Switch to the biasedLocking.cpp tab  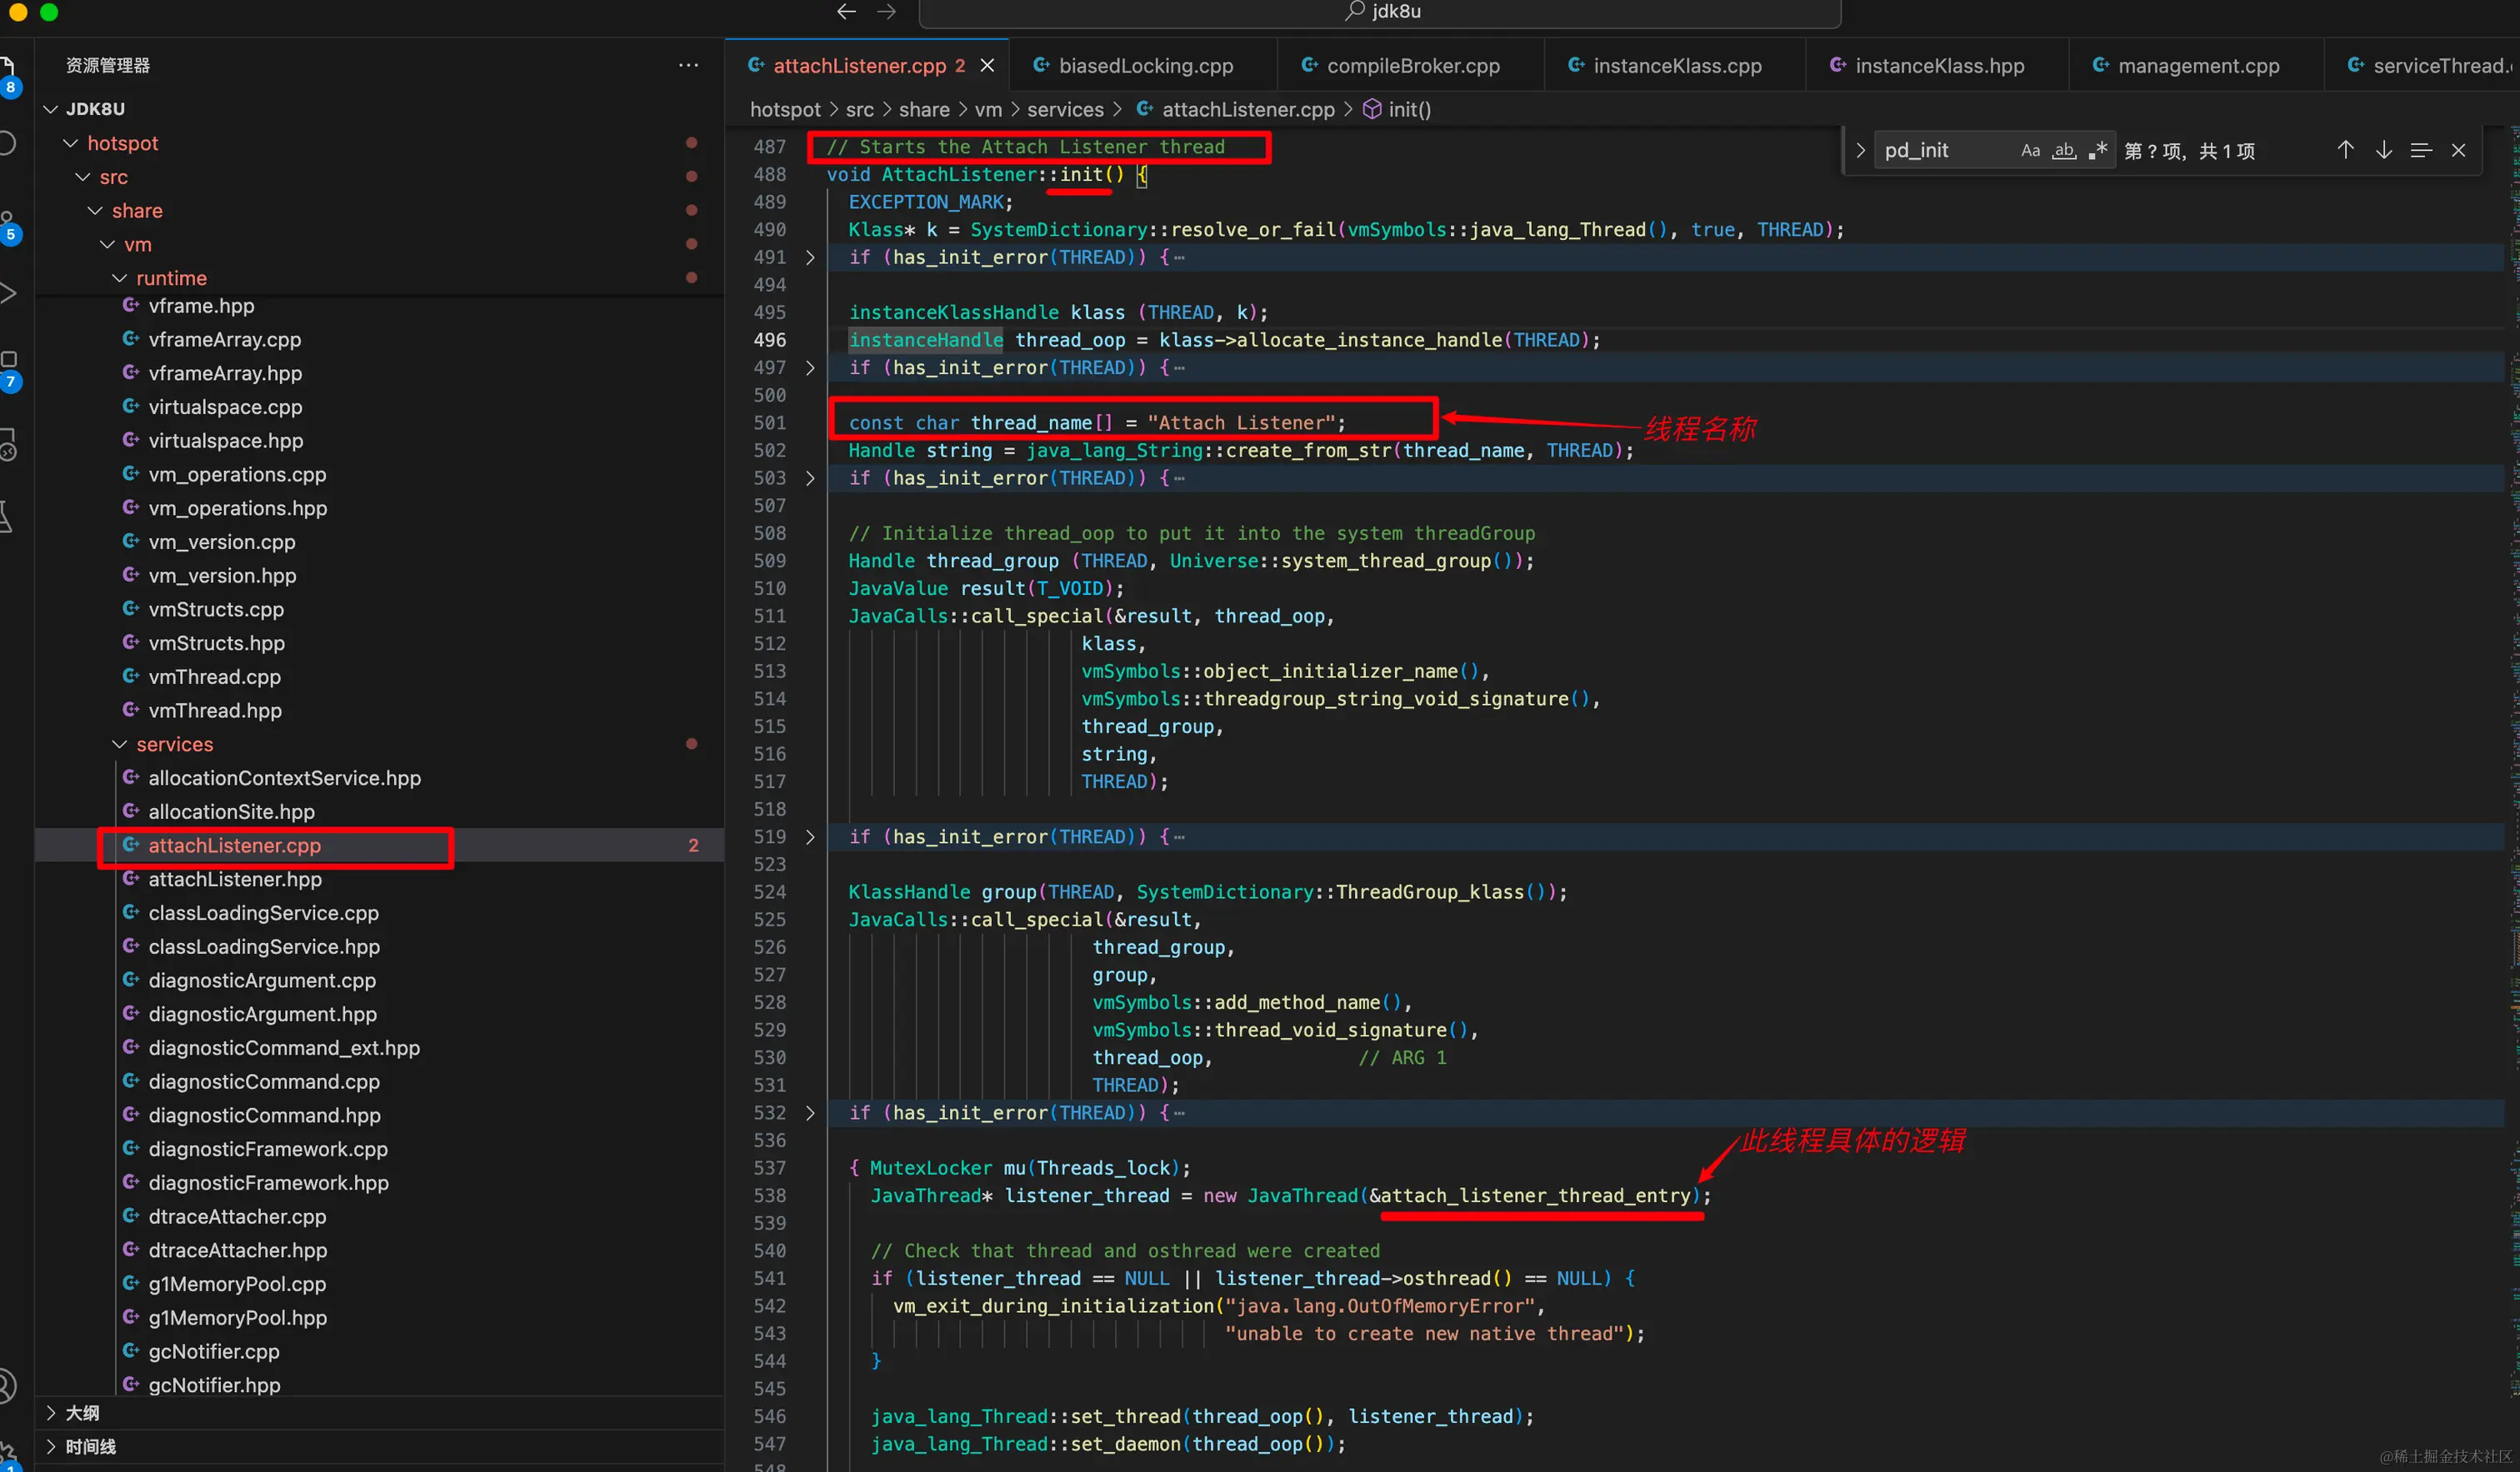click(1145, 65)
